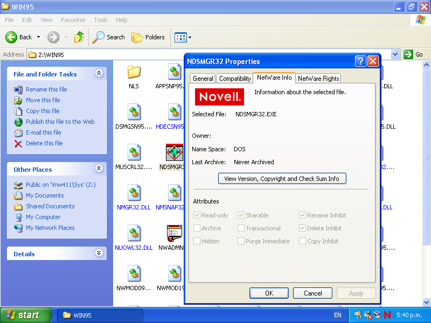431x323 pixels.
Task: Open the Address bar dropdown
Action: [x=395, y=54]
